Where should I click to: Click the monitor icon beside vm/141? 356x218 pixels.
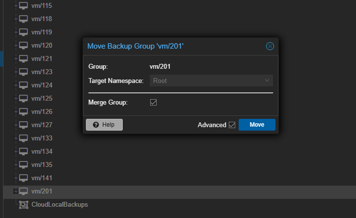pos(23,178)
